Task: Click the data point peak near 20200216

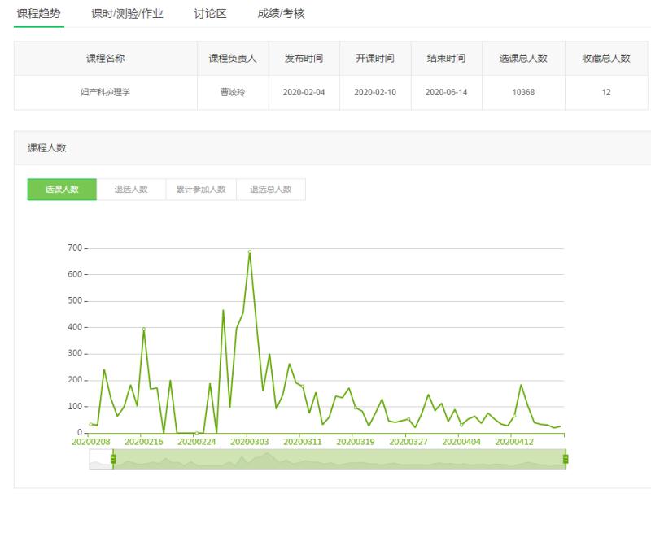Action: (144, 330)
